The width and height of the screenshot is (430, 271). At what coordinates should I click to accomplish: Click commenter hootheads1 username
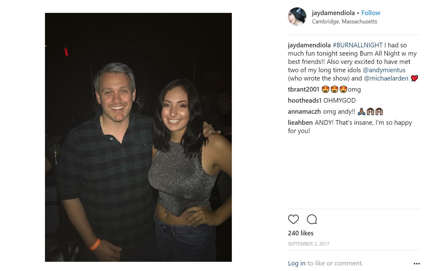[305, 100]
